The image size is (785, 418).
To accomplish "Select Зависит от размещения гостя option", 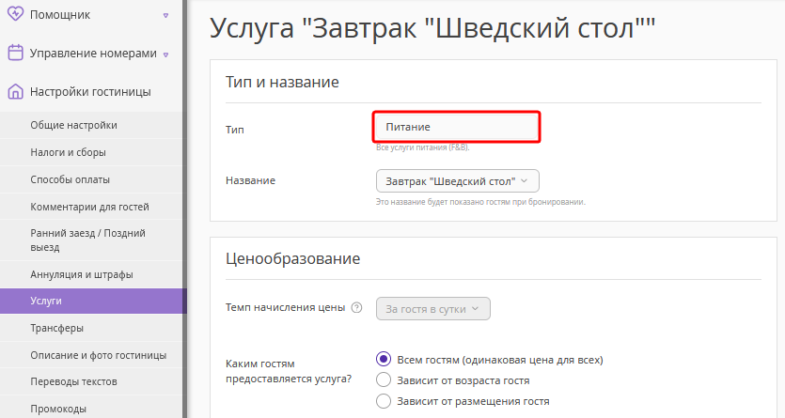I will point(384,401).
